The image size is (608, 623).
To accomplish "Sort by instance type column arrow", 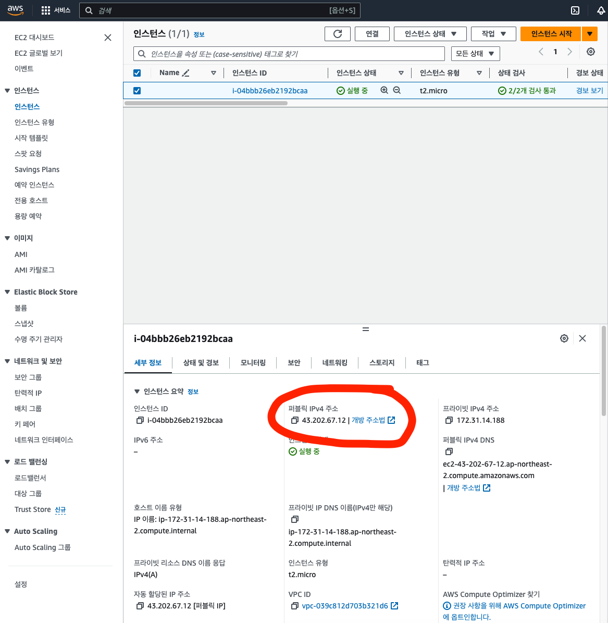I will click(479, 72).
